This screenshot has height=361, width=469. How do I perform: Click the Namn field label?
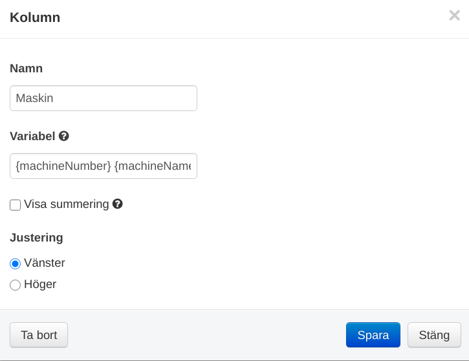pyautogui.click(x=27, y=68)
